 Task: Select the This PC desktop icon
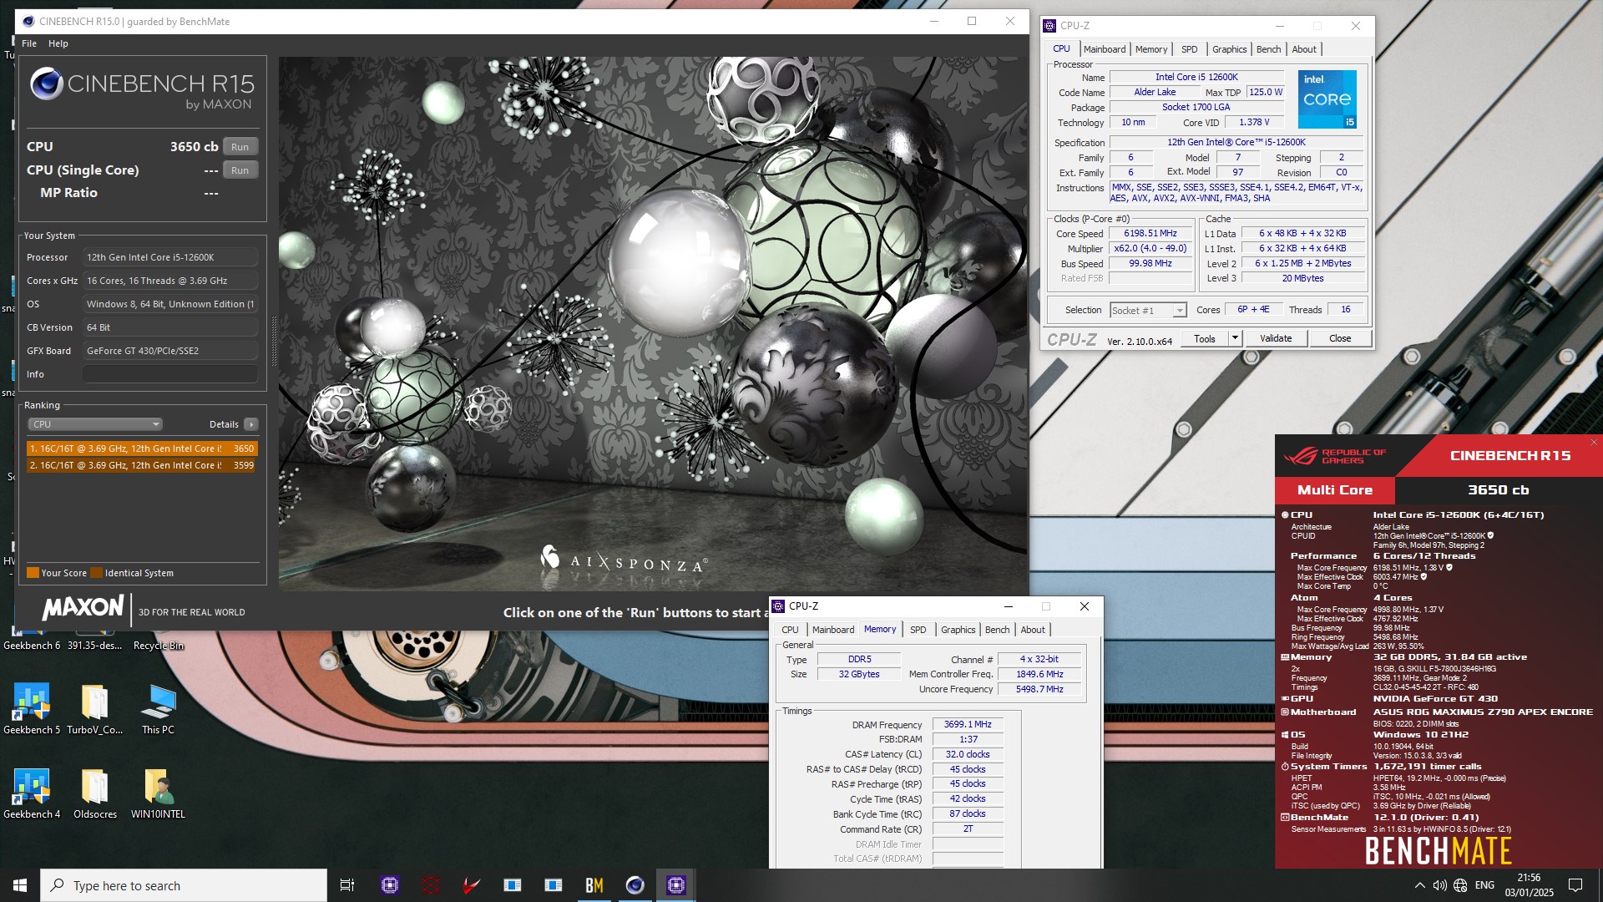tap(158, 710)
